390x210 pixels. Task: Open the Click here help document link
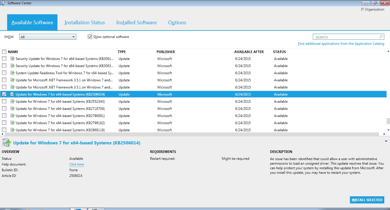click(x=77, y=164)
